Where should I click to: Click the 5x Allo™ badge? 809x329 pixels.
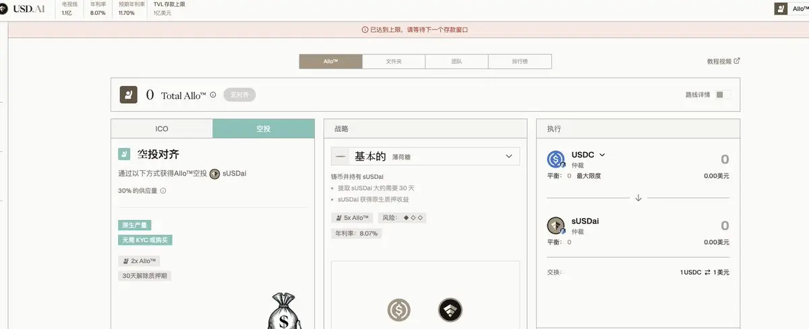(351, 218)
